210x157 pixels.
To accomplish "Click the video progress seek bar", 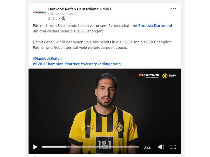I will (x=90, y=147).
